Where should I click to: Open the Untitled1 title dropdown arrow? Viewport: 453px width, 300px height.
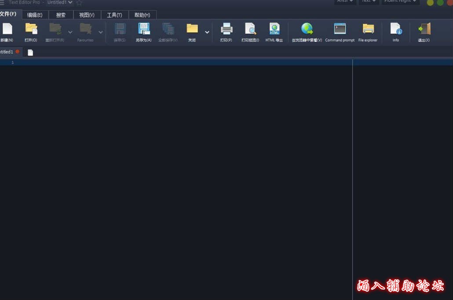point(70,2)
